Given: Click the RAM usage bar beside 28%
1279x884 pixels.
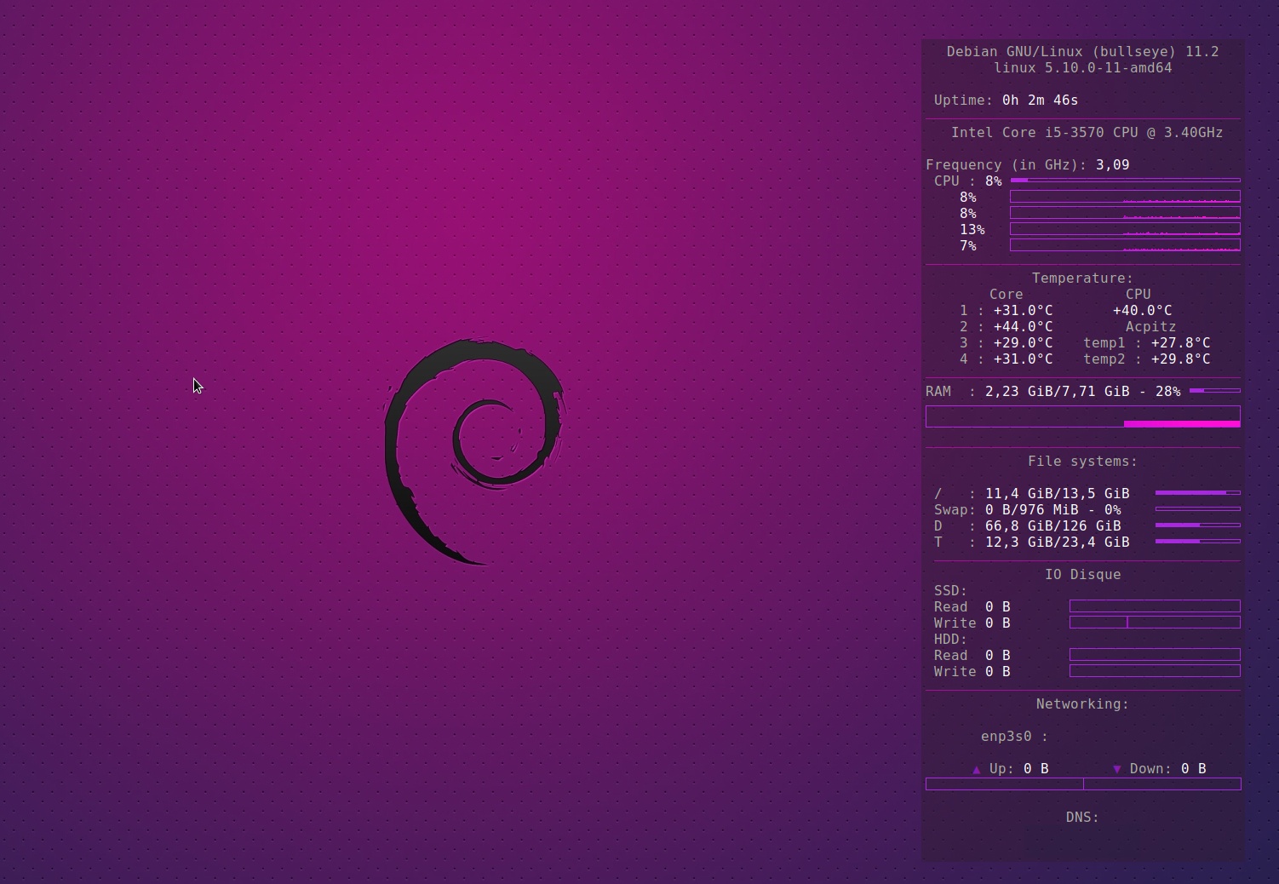Looking at the screenshot, I should tap(1214, 391).
